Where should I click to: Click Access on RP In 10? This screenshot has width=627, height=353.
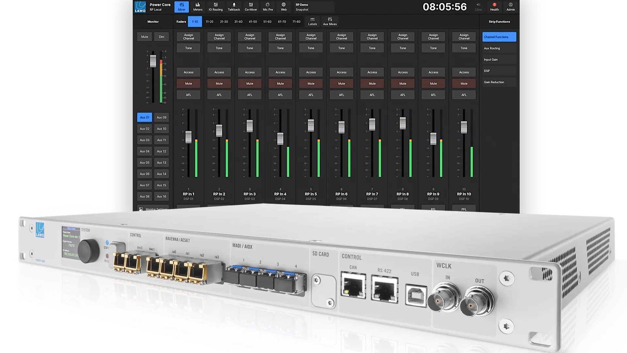[464, 72]
